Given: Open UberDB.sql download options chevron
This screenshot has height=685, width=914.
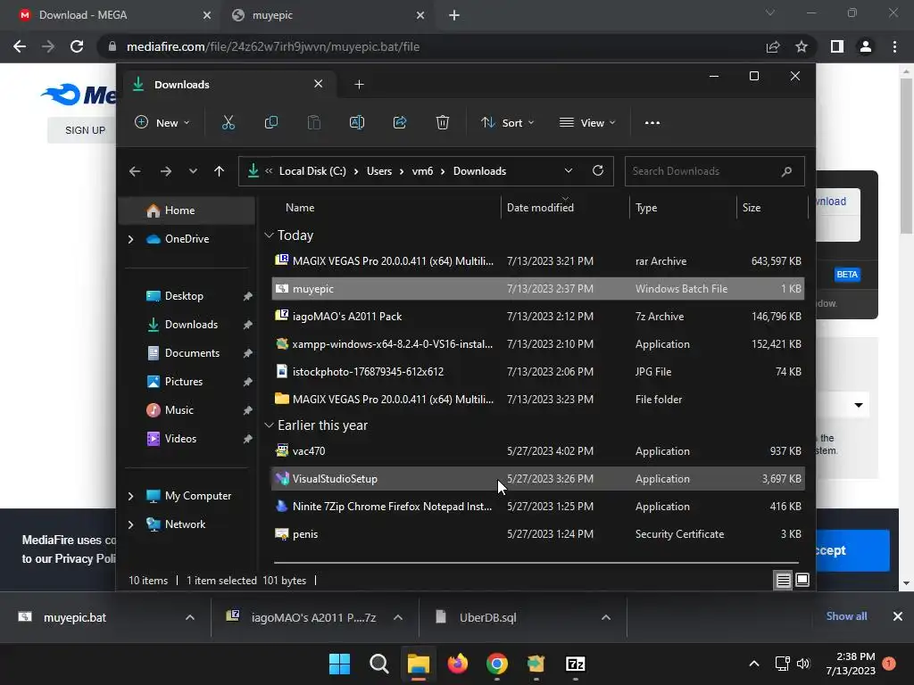Looking at the screenshot, I should (606, 617).
